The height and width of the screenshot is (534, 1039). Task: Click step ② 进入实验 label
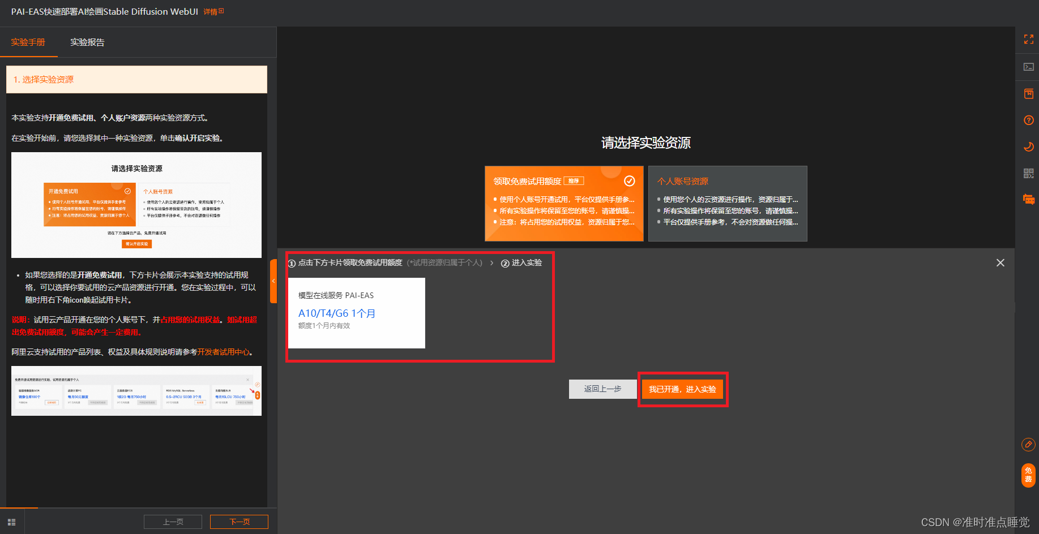click(x=521, y=263)
